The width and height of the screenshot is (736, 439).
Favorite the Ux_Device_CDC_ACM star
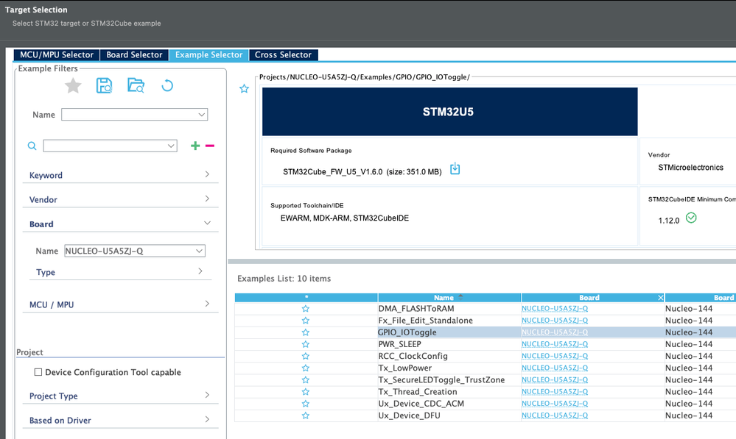tap(306, 404)
